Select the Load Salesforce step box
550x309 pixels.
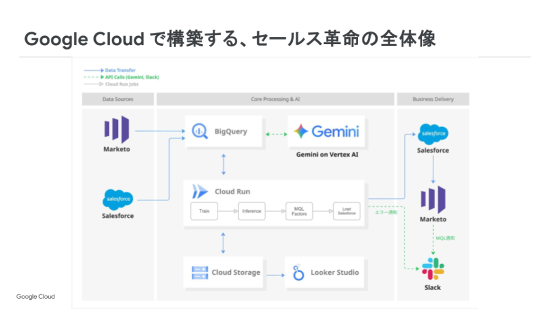coord(346,211)
